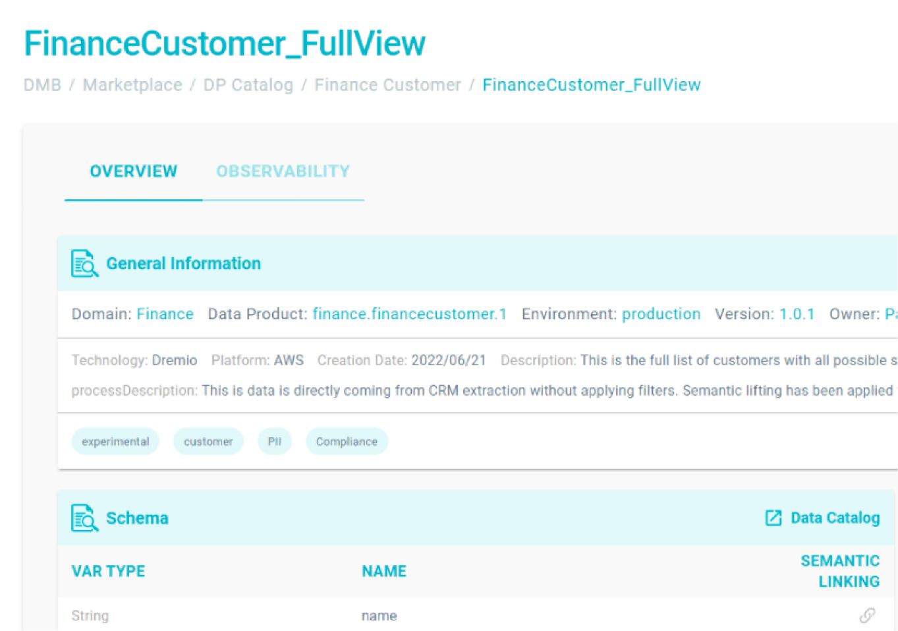Select the Compliance tag chip
898x631 pixels.
[x=347, y=441]
